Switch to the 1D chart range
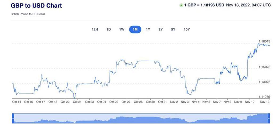 tap(109, 29)
